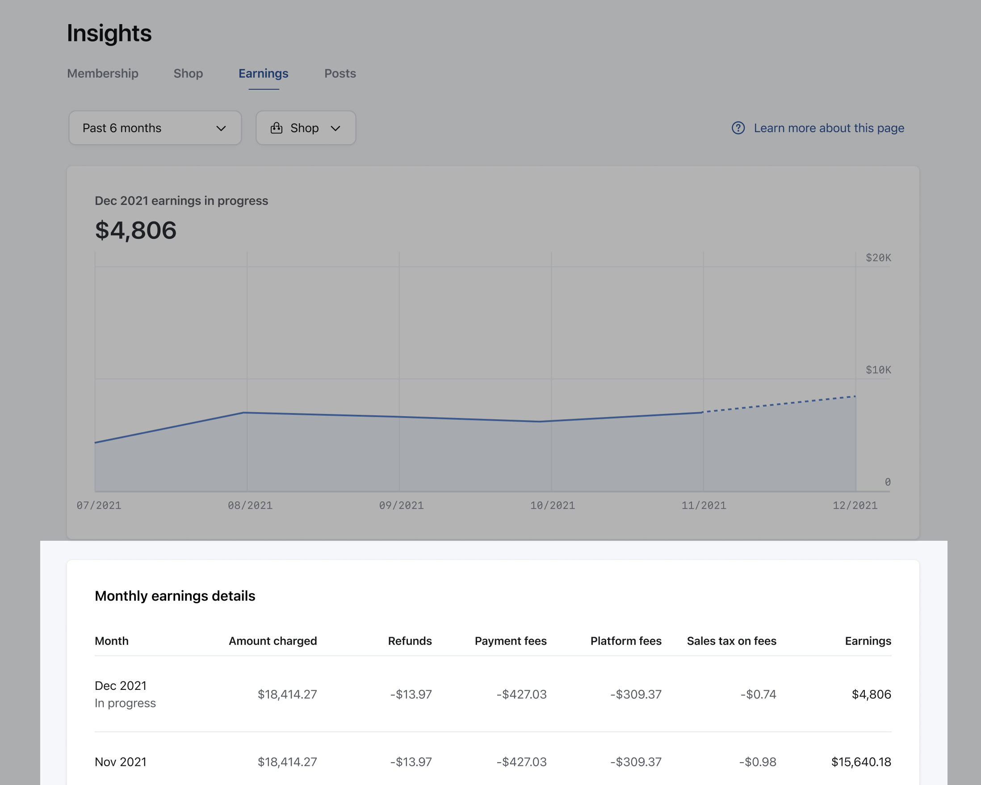Switch to the Membership tab

103,73
